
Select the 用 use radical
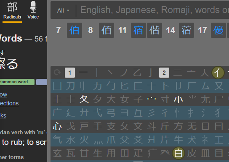click(x=111, y=153)
